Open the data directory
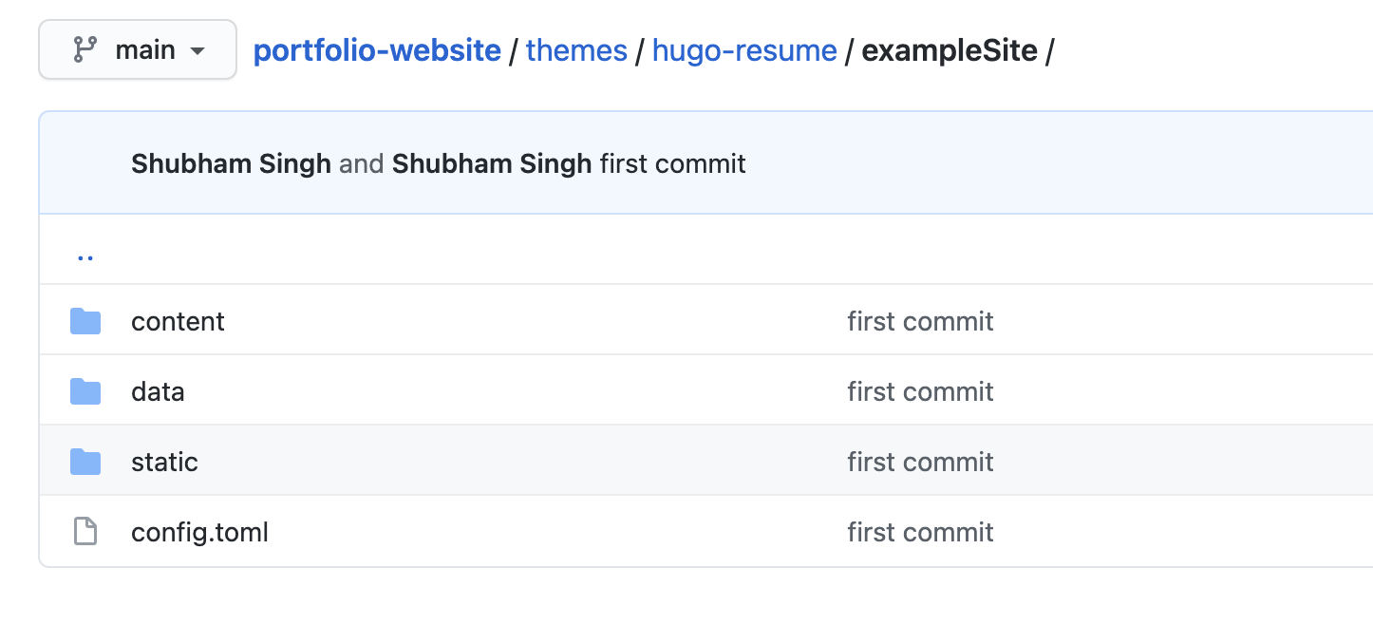Image resolution: width=1373 pixels, height=625 pixels. tap(158, 391)
